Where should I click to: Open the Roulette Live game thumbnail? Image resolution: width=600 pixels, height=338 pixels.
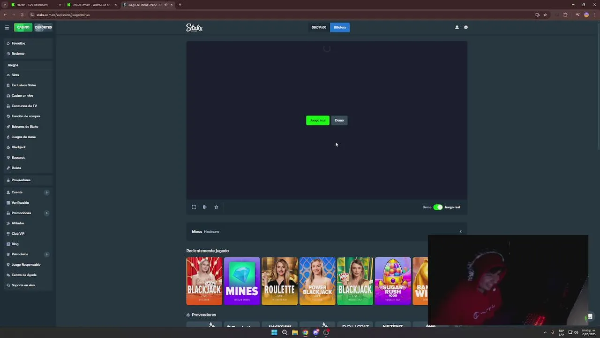coord(280,281)
